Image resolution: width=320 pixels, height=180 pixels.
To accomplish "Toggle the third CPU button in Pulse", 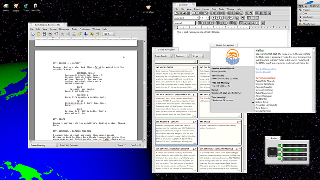I will pos(280,154).
